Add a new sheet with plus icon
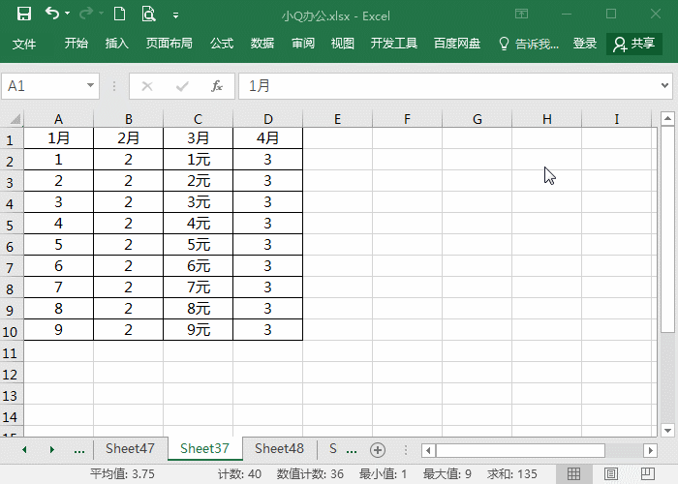The width and height of the screenshot is (678, 484). coord(378,450)
